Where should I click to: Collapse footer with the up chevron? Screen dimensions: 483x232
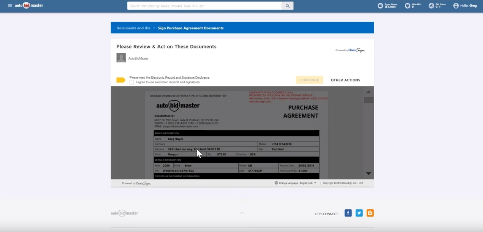pos(242,213)
